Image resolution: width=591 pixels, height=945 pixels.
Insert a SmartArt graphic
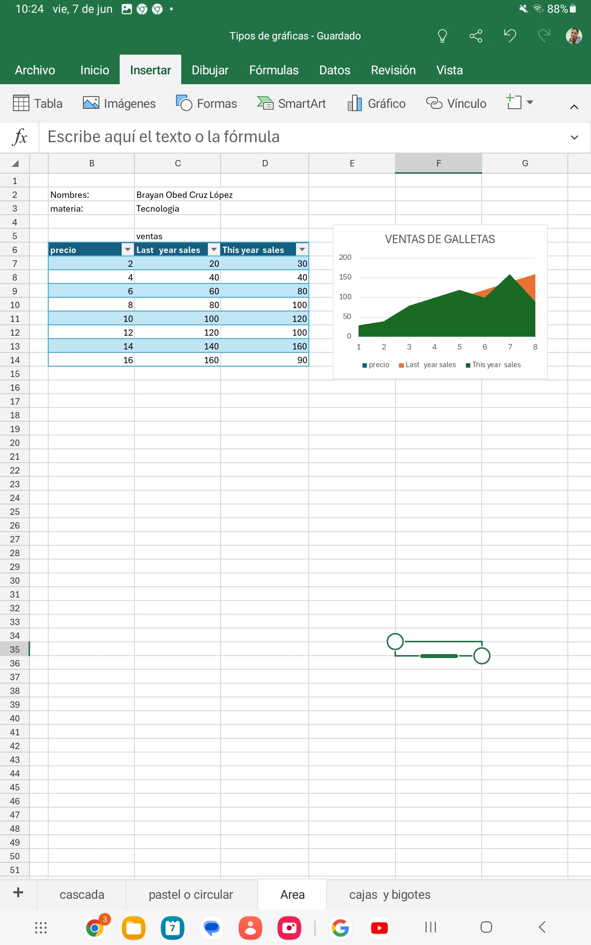pyautogui.click(x=291, y=103)
